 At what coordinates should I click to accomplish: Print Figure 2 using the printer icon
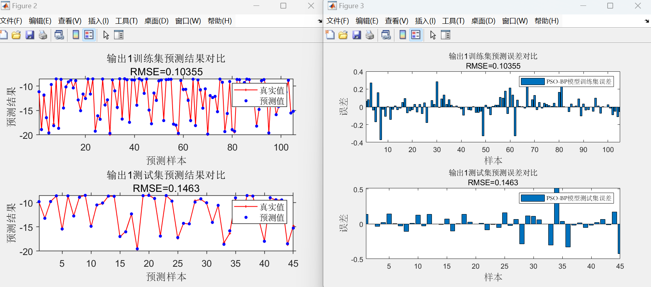[x=43, y=35]
